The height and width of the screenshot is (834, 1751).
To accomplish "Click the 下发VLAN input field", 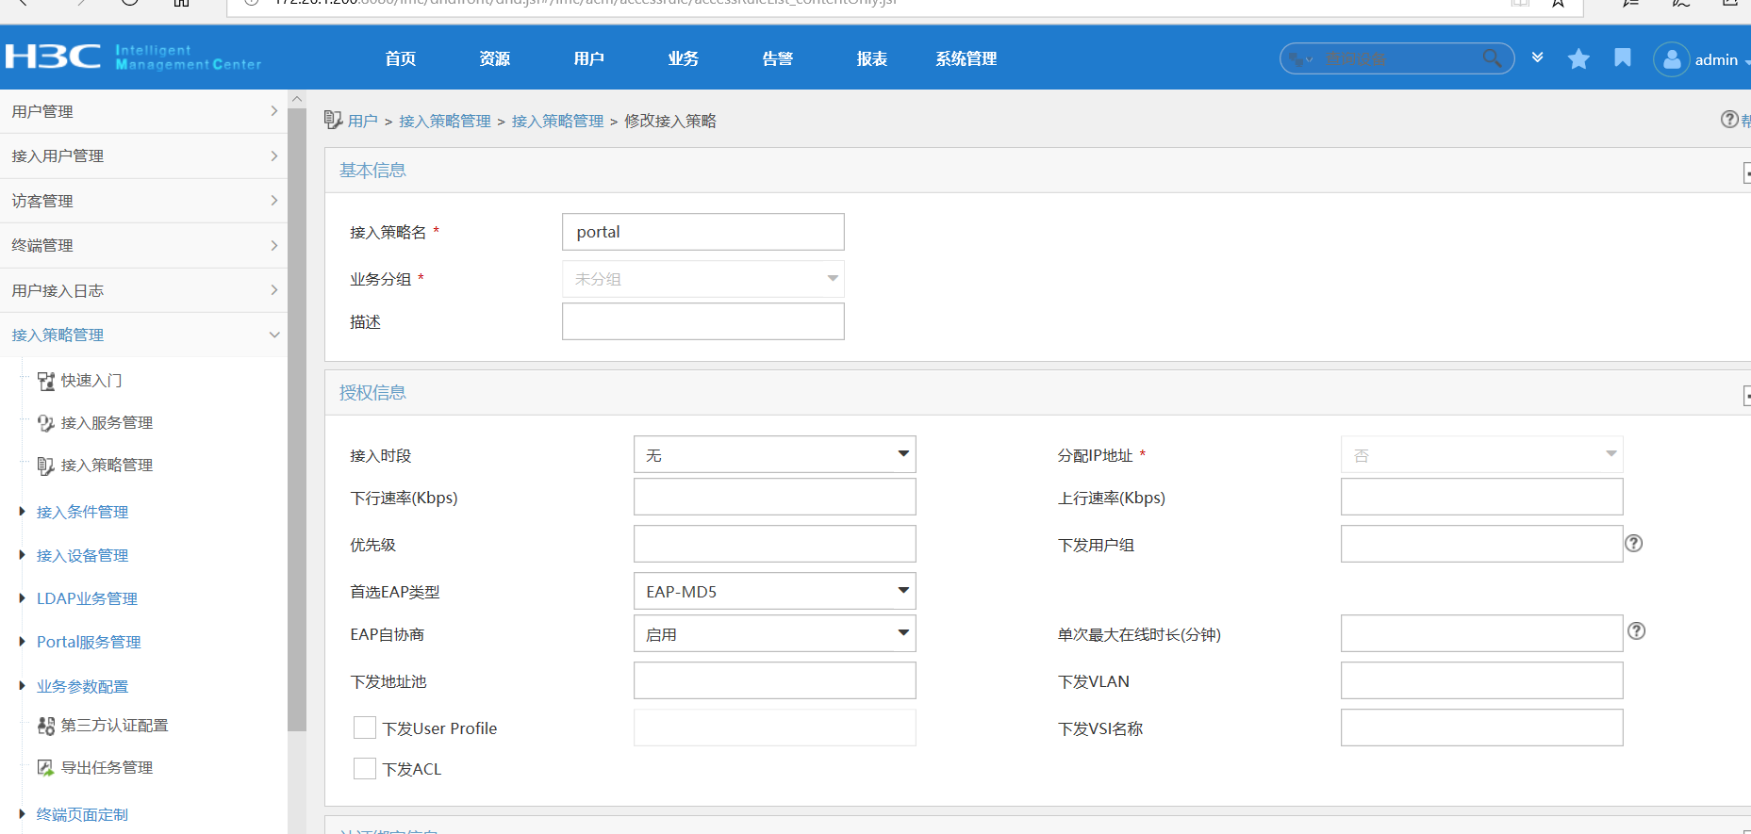I will pos(1482,680).
